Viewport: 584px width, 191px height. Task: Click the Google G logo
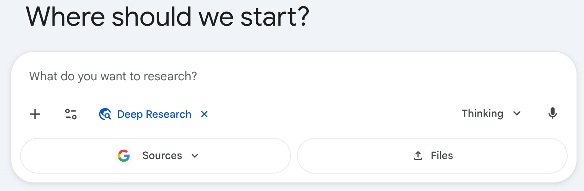[x=124, y=156]
